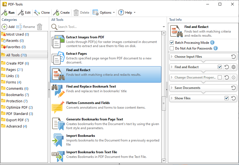Image resolution: width=239 pixels, height=165 pixels.
Task: Open the Comments category
Action: (24, 88)
